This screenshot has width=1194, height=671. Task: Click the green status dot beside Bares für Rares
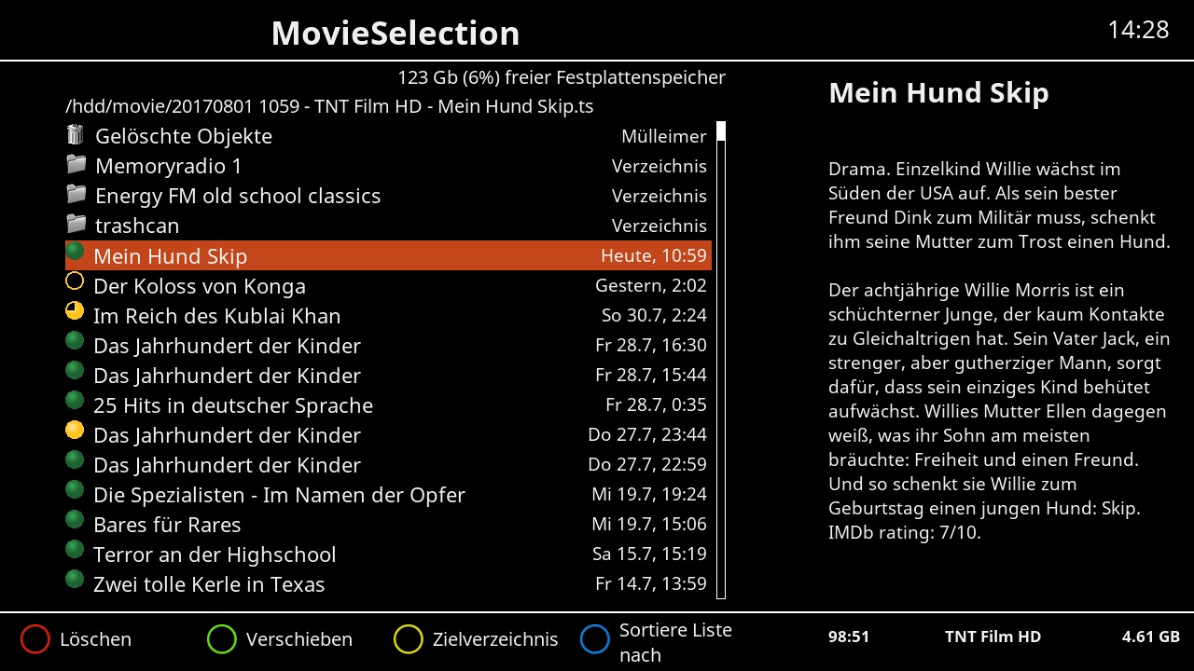[x=75, y=519]
